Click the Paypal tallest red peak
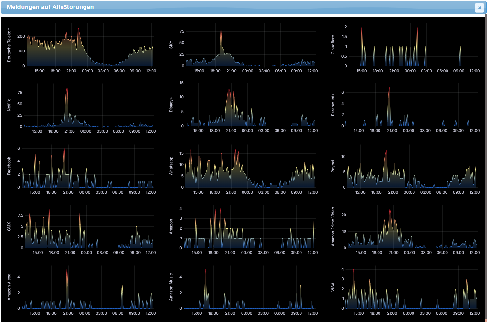The height and width of the screenshot is (322, 487). 386,151
